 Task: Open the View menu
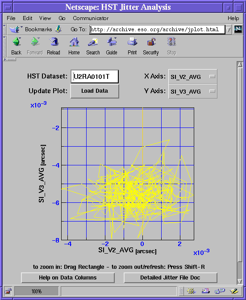pyautogui.click(x=45, y=18)
